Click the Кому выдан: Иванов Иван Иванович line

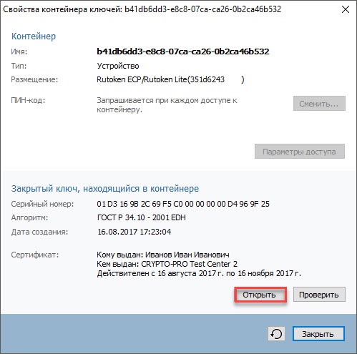[x=163, y=255]
